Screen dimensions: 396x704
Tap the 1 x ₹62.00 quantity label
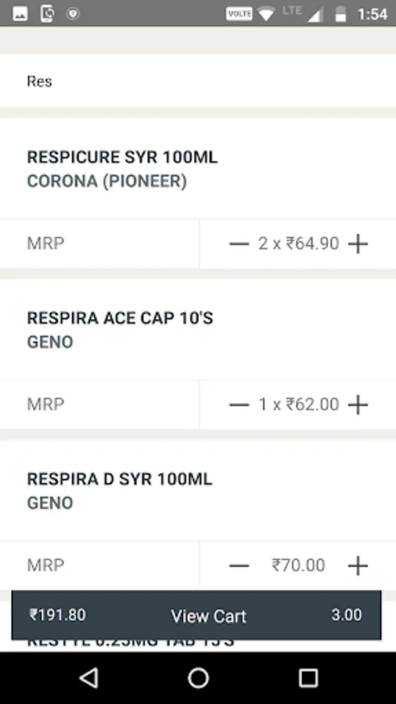299,404
